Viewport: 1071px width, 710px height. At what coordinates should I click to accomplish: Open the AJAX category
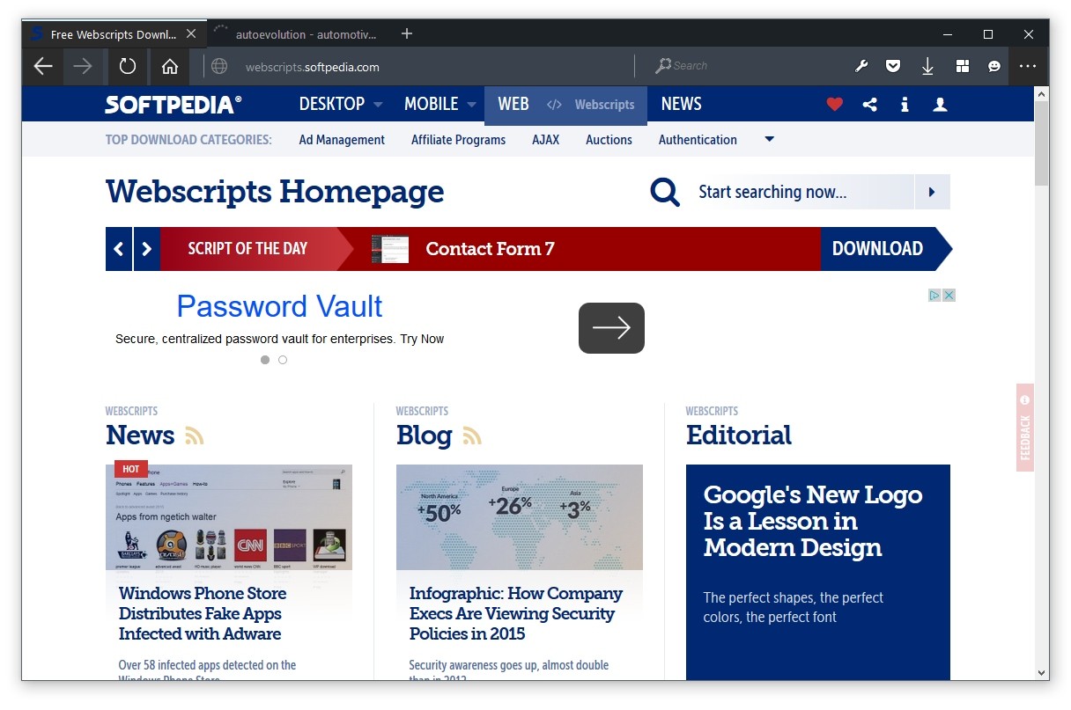tap(546, 140)
